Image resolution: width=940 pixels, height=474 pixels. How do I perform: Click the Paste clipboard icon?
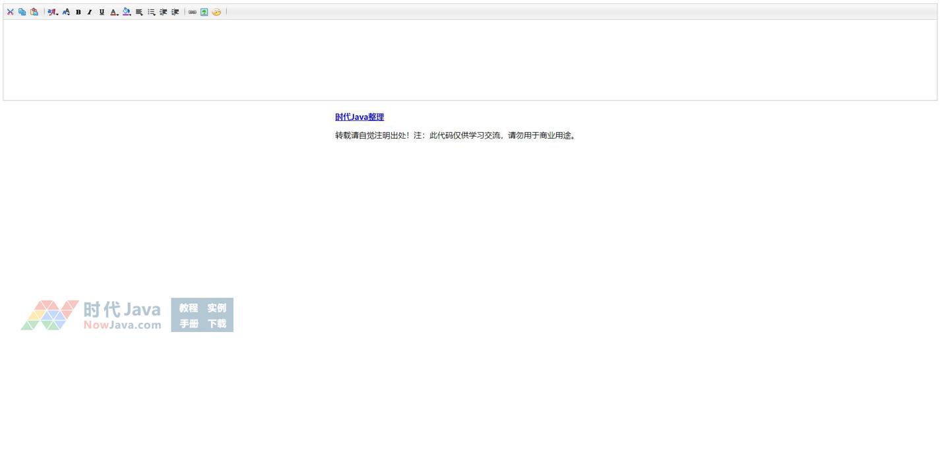(x=34, y=12)
